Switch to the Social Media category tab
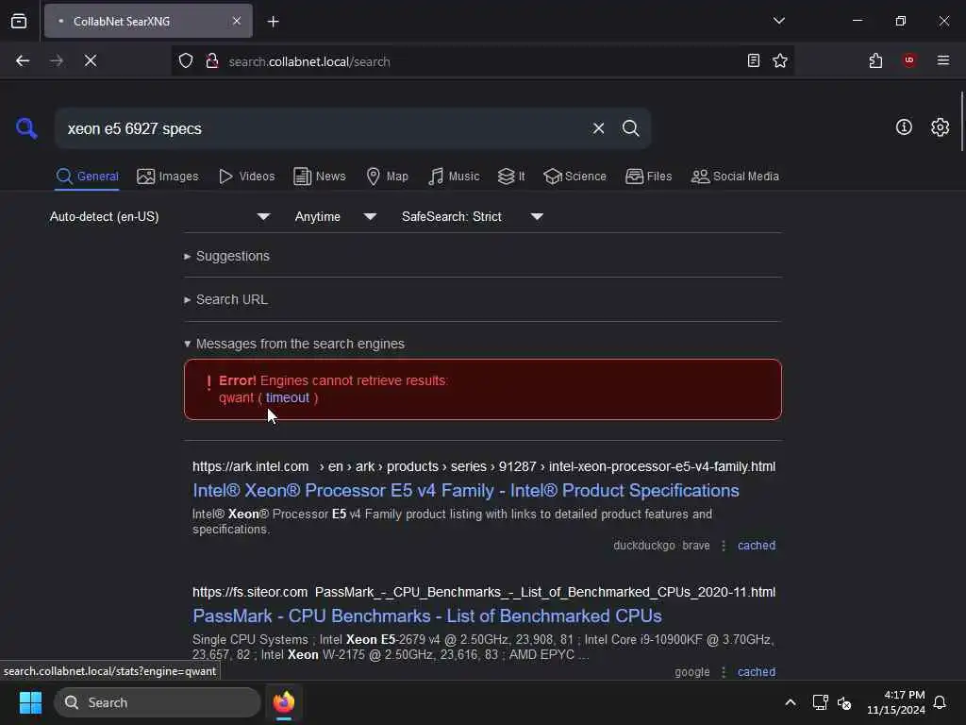 coord(735,177)
